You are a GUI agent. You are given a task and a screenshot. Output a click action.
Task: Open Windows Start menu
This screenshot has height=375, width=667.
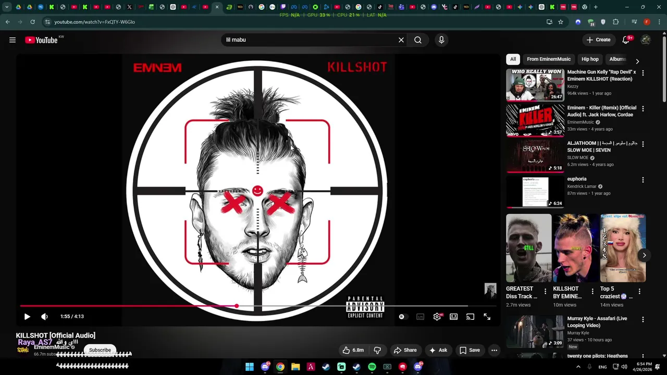click(x=250, y=367)
